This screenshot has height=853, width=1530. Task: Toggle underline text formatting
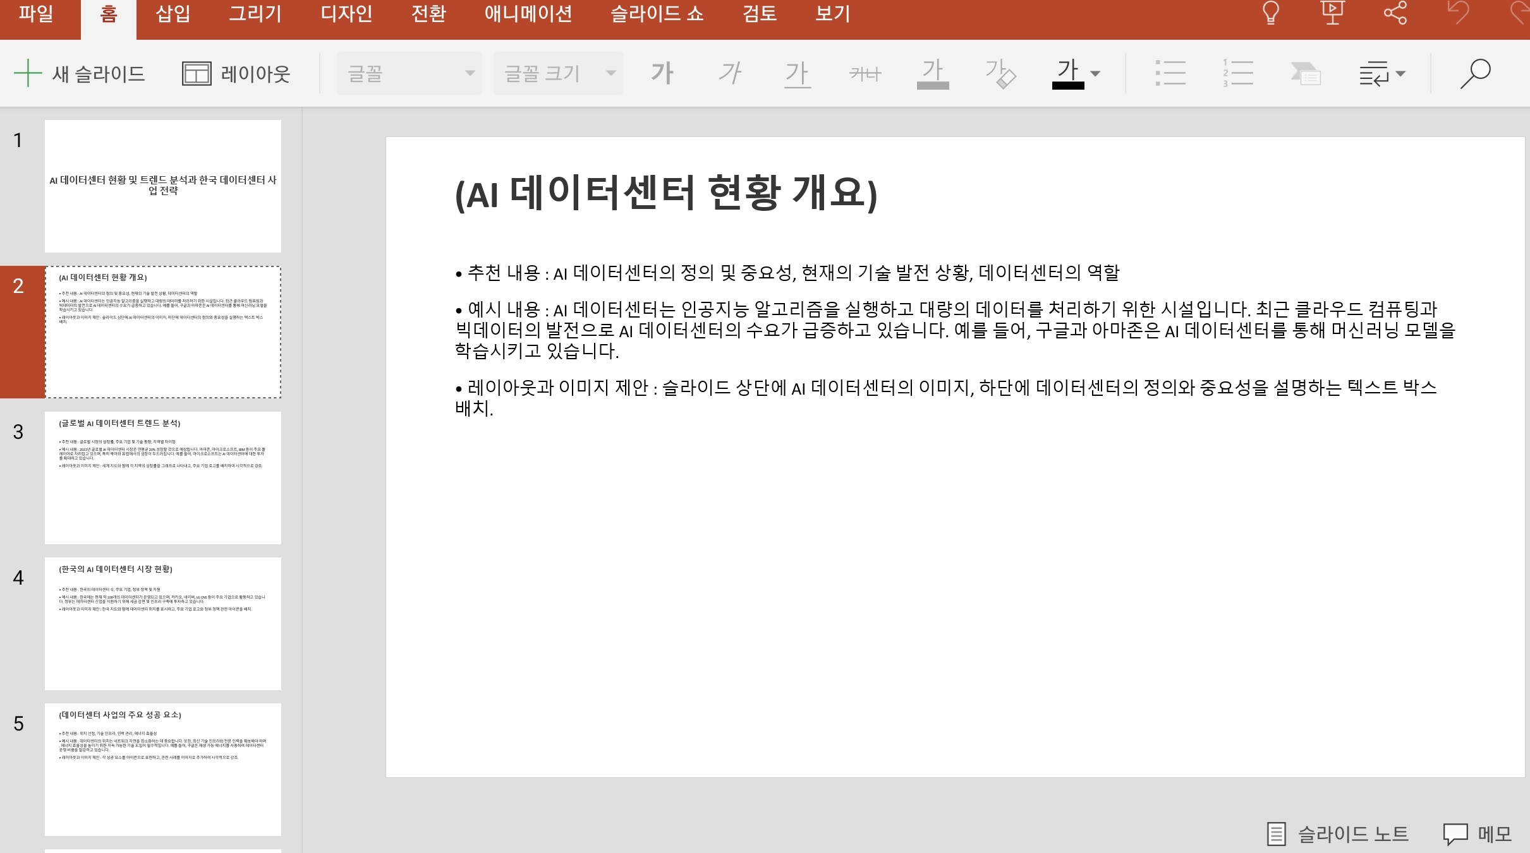[x=797, y=73]
